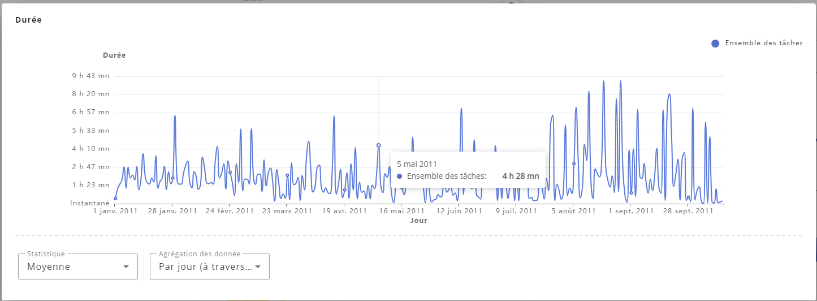The height and width of the screenshot is (301, 817).
Task: Click the 12 juin 2011 x-axis label
Action: pyautogui.click(x=459, y=211)
